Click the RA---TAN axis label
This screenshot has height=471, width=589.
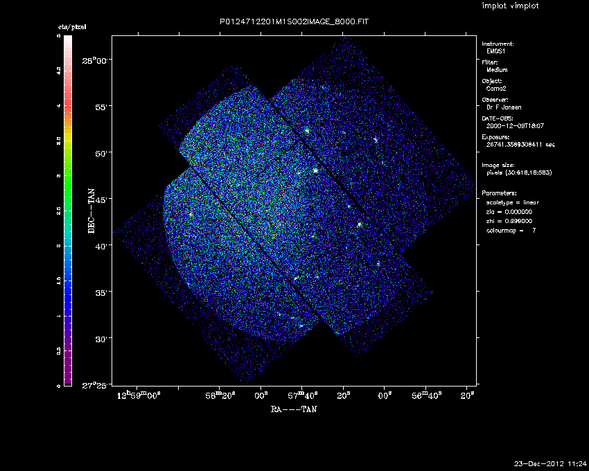click(x=294, y=409)
